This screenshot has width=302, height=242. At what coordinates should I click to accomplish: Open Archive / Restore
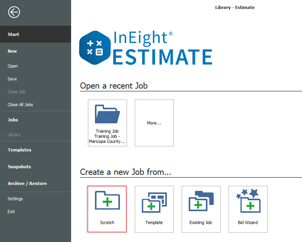27,183
